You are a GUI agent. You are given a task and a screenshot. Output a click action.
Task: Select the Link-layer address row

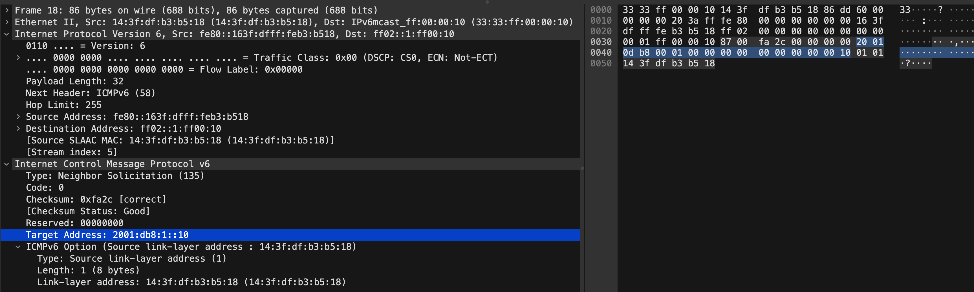pos(191,282)
